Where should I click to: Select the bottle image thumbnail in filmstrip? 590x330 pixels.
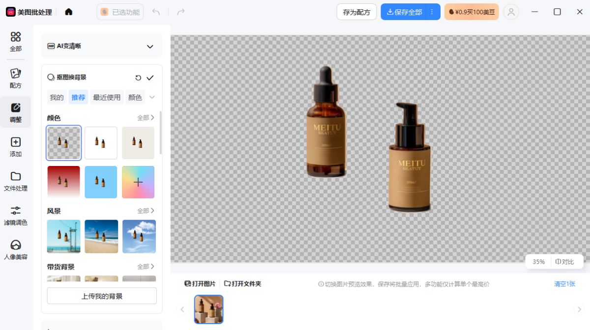[208, 309]
